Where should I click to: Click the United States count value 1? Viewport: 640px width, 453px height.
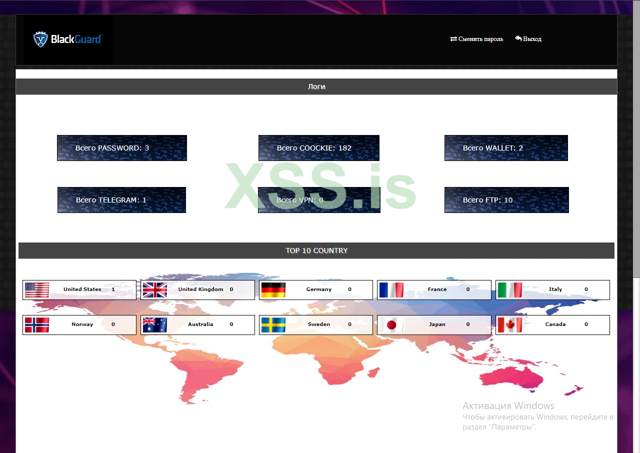pyautogui.click(x=113, y=289)
